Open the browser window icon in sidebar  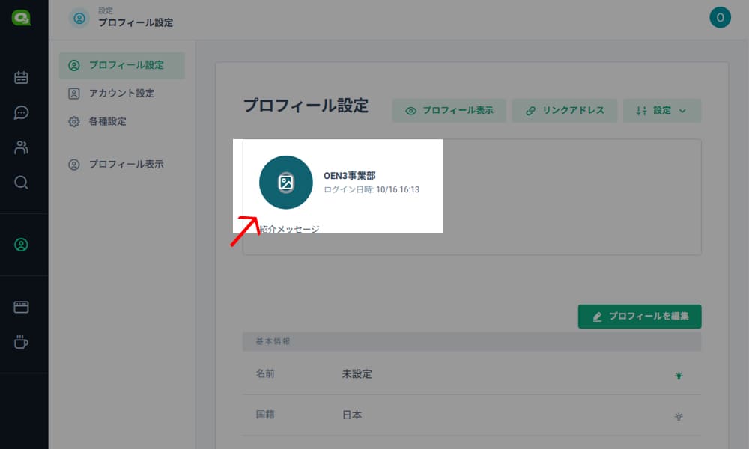tap(21, 307)
